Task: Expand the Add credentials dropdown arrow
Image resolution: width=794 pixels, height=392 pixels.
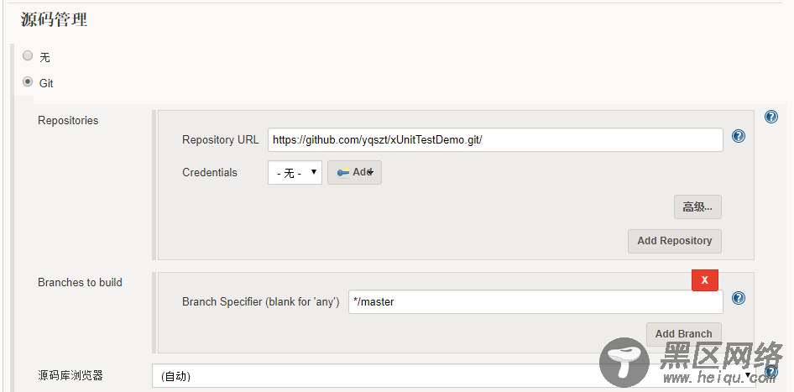Action: [x=371, y=173]
